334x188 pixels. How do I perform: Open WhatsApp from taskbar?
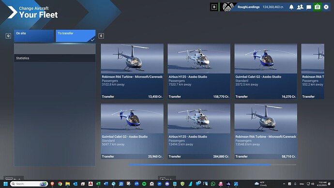[213, 184]
